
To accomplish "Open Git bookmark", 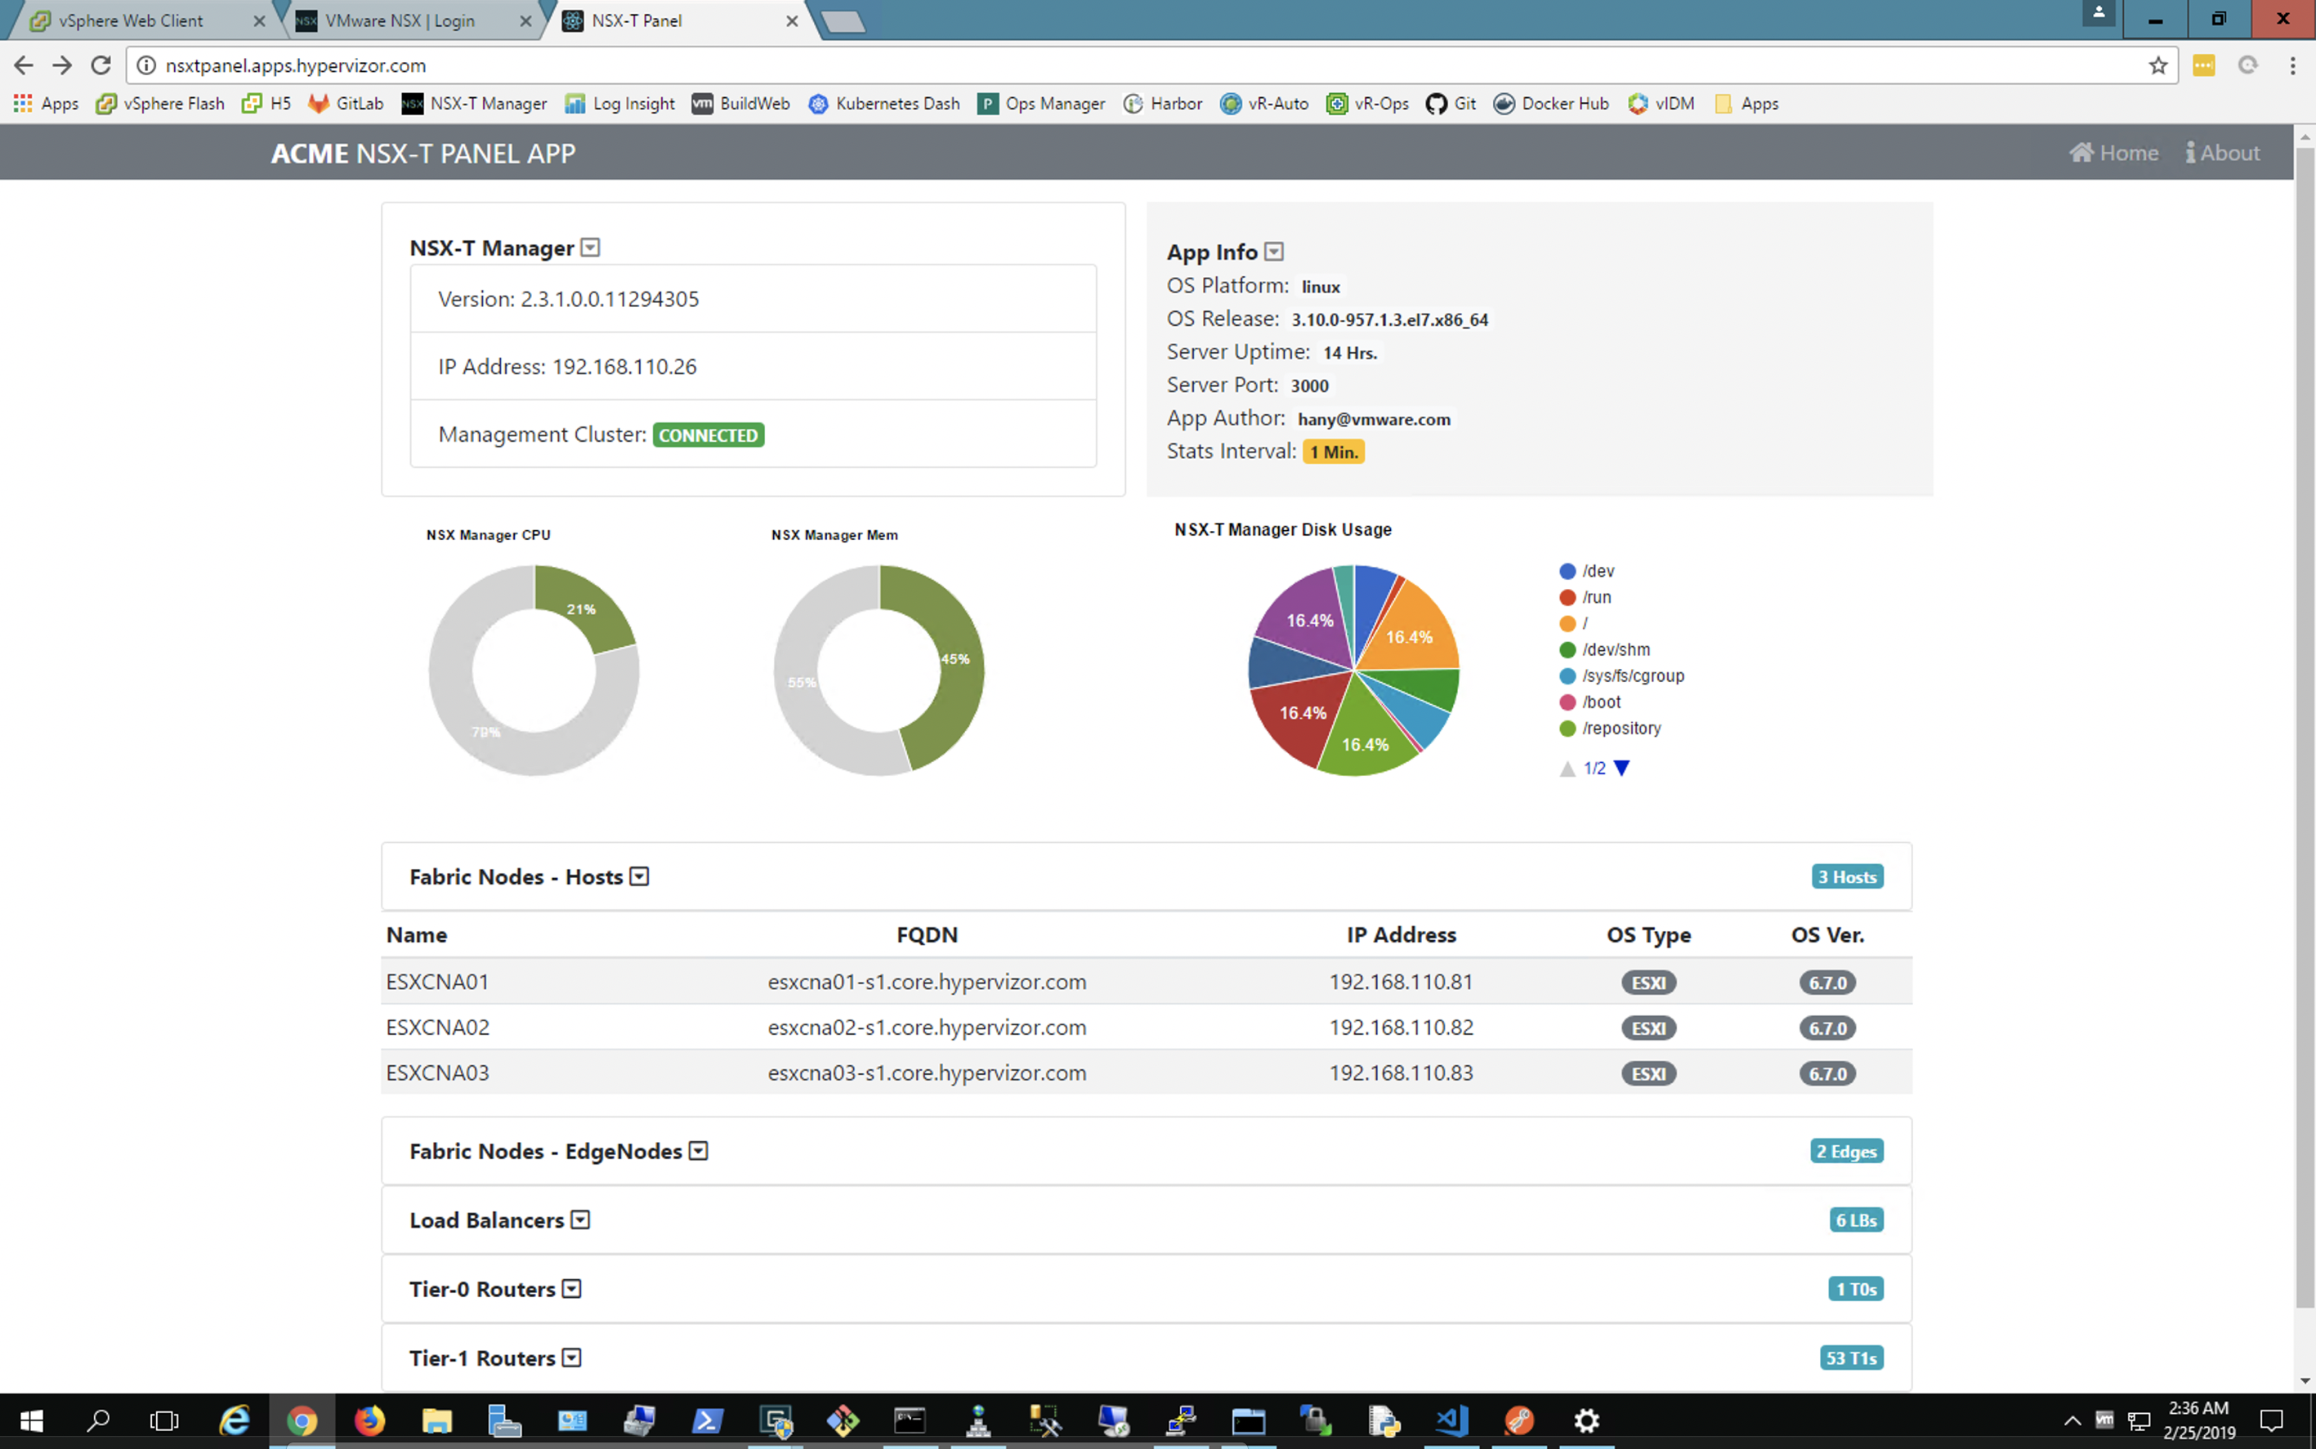I will (1451, 104).
